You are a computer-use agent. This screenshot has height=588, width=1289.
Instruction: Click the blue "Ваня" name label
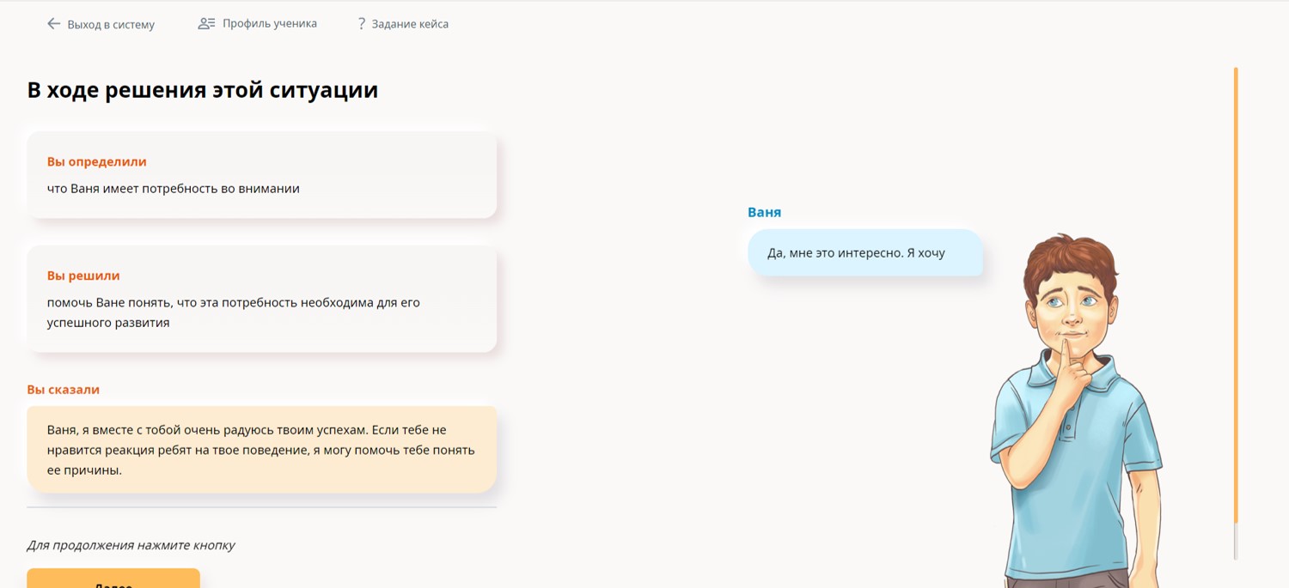coord(764,212)
